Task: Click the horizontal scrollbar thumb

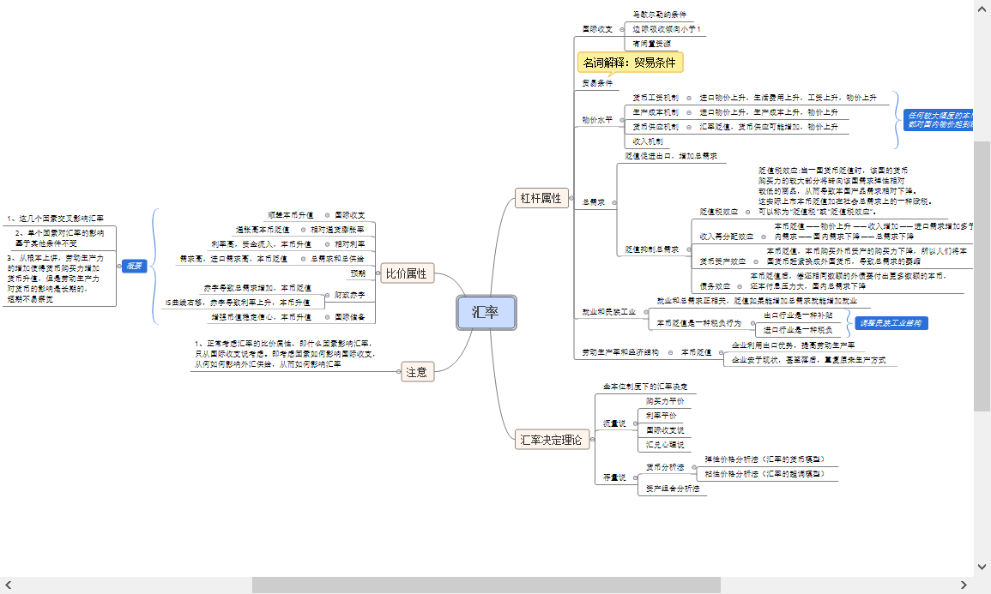Action: pos(485,585)
